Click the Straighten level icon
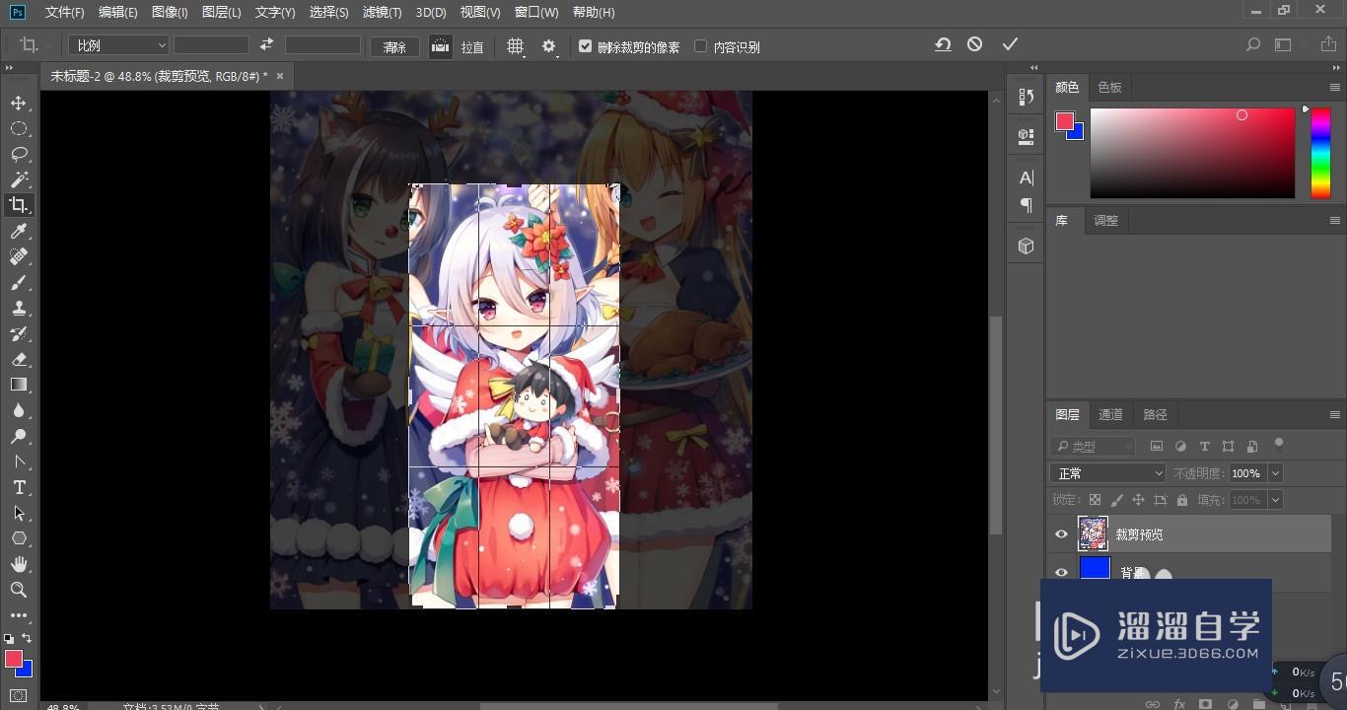The height and width of the screenshot is (710, 1347). tap(441, 45)
